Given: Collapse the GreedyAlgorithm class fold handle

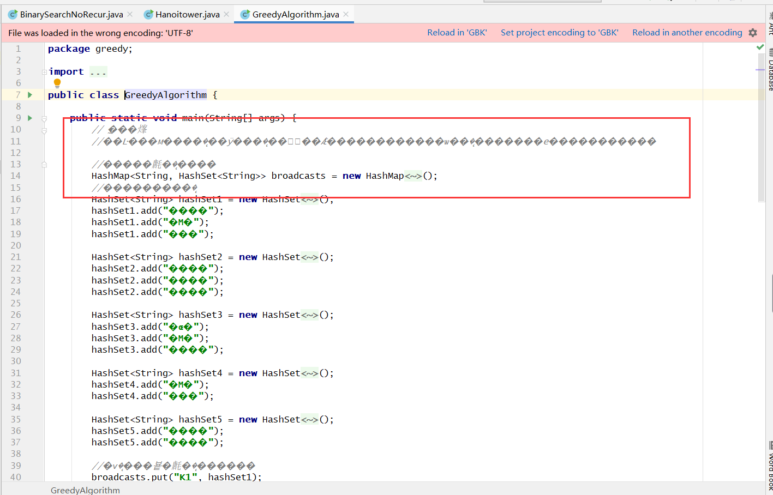Looking at the screenshot, I should pyautogui.click(x=43, y=94).
